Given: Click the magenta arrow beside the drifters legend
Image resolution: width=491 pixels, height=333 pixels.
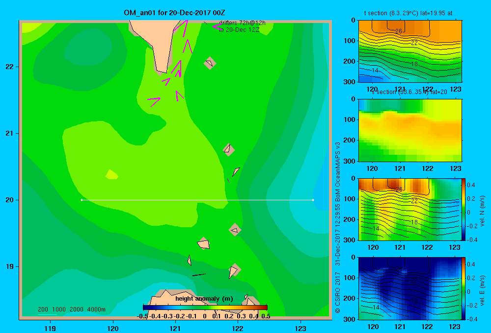Looking at the screenshot, I should [x=217, y=26].
